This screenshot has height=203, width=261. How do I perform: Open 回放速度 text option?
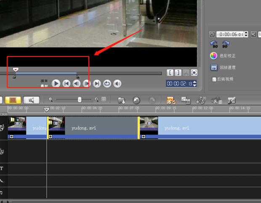pyautogui.click(x=228, y=67)
